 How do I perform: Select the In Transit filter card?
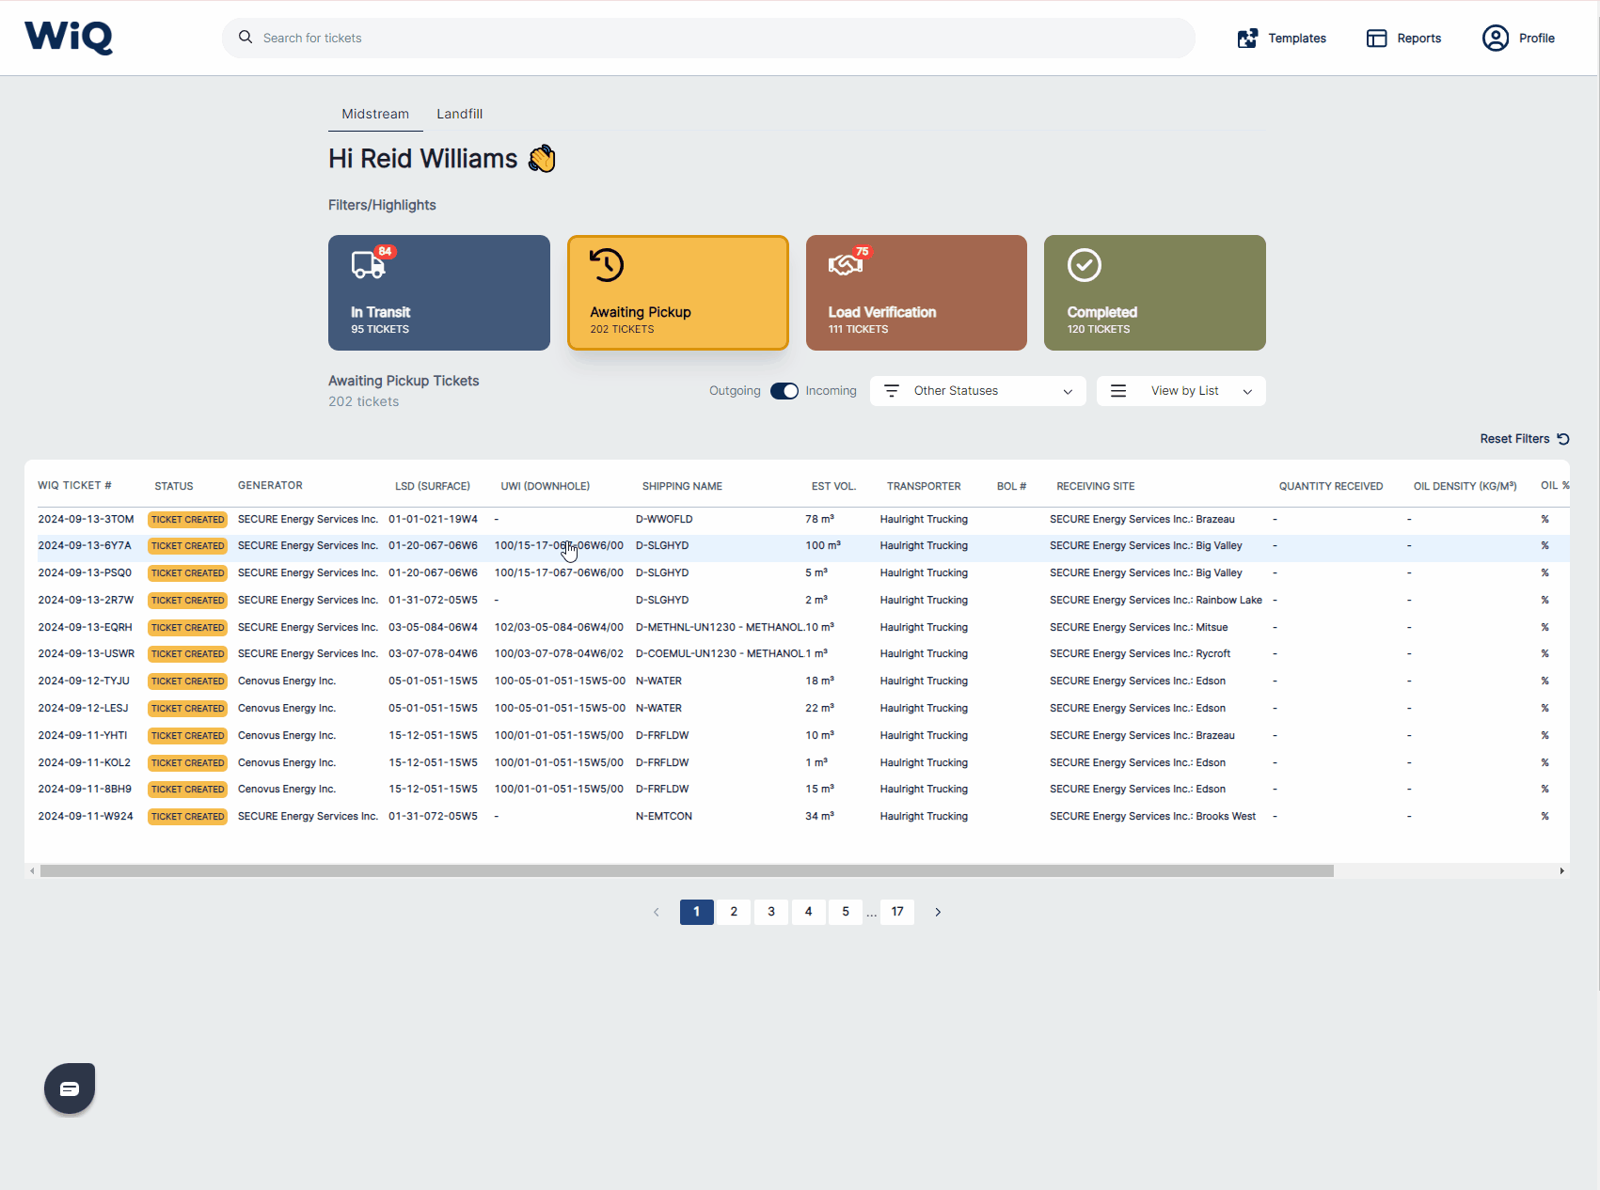[x=439, y=292]
